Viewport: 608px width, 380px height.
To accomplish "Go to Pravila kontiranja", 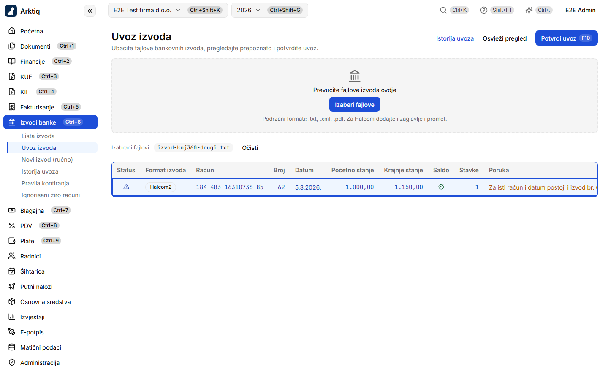I will pos(52,183).
